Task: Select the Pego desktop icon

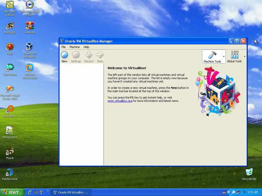Action: (x=10, y=49)
